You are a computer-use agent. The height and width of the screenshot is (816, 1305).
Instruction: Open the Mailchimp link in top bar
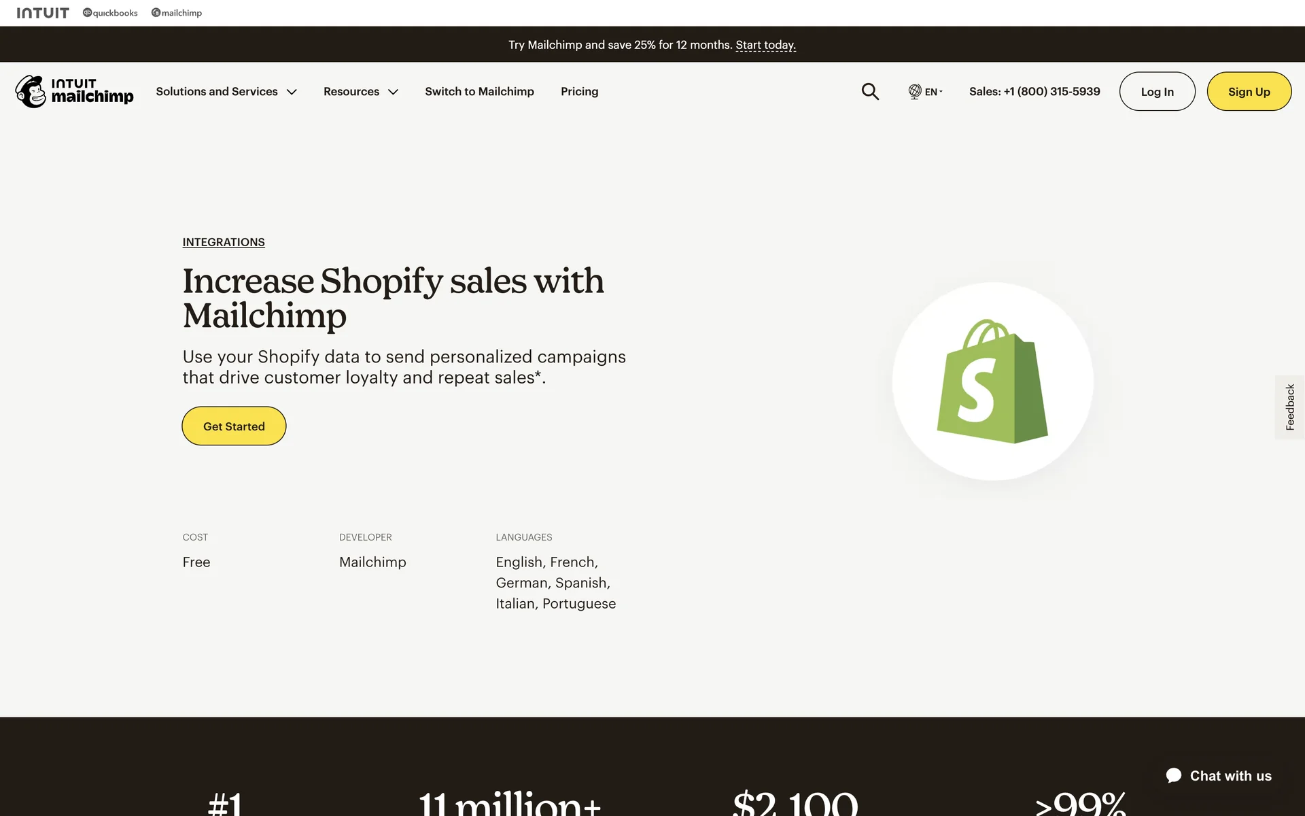[177, 13]
